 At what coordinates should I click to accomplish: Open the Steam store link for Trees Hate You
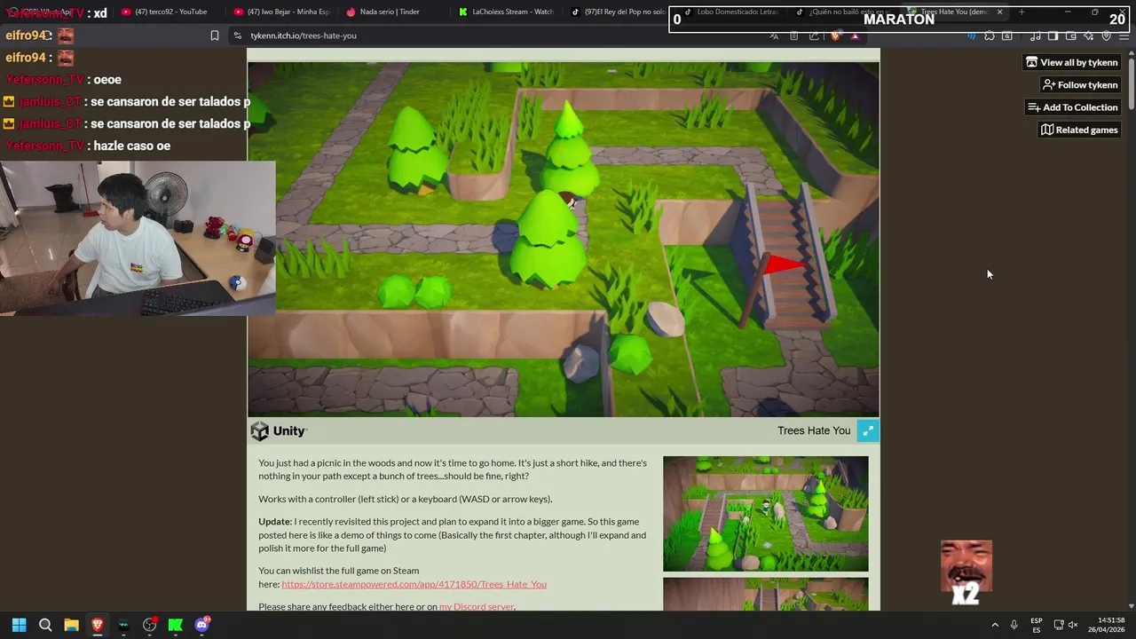tap(414, 584)
